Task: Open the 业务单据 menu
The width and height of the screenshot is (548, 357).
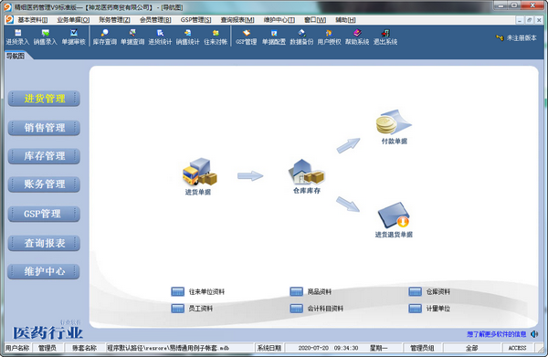Action: pos(73,20)
